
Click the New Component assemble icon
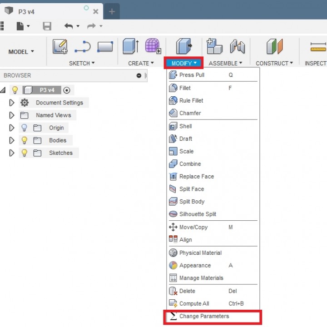point(214,46)
